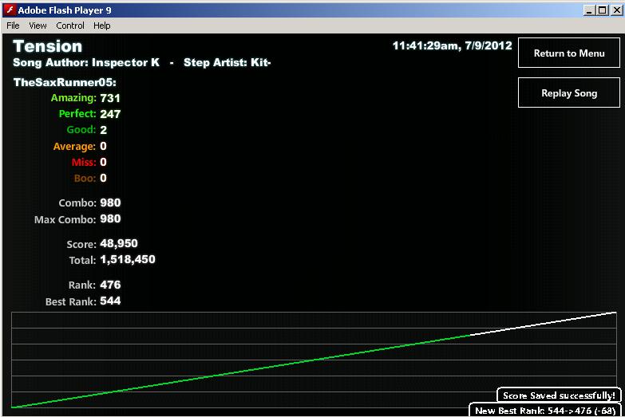Viewport: 625px width, 417px height.
Task: Click the Replay Song button
Action: (x=569, y=92)
